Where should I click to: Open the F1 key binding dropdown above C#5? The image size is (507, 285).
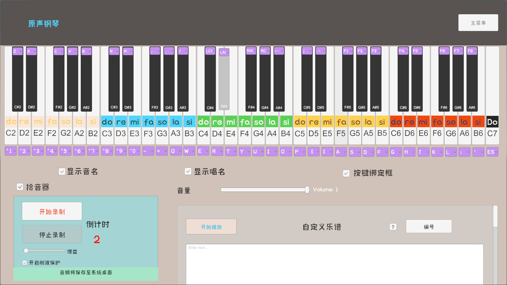tap(348, 51)
